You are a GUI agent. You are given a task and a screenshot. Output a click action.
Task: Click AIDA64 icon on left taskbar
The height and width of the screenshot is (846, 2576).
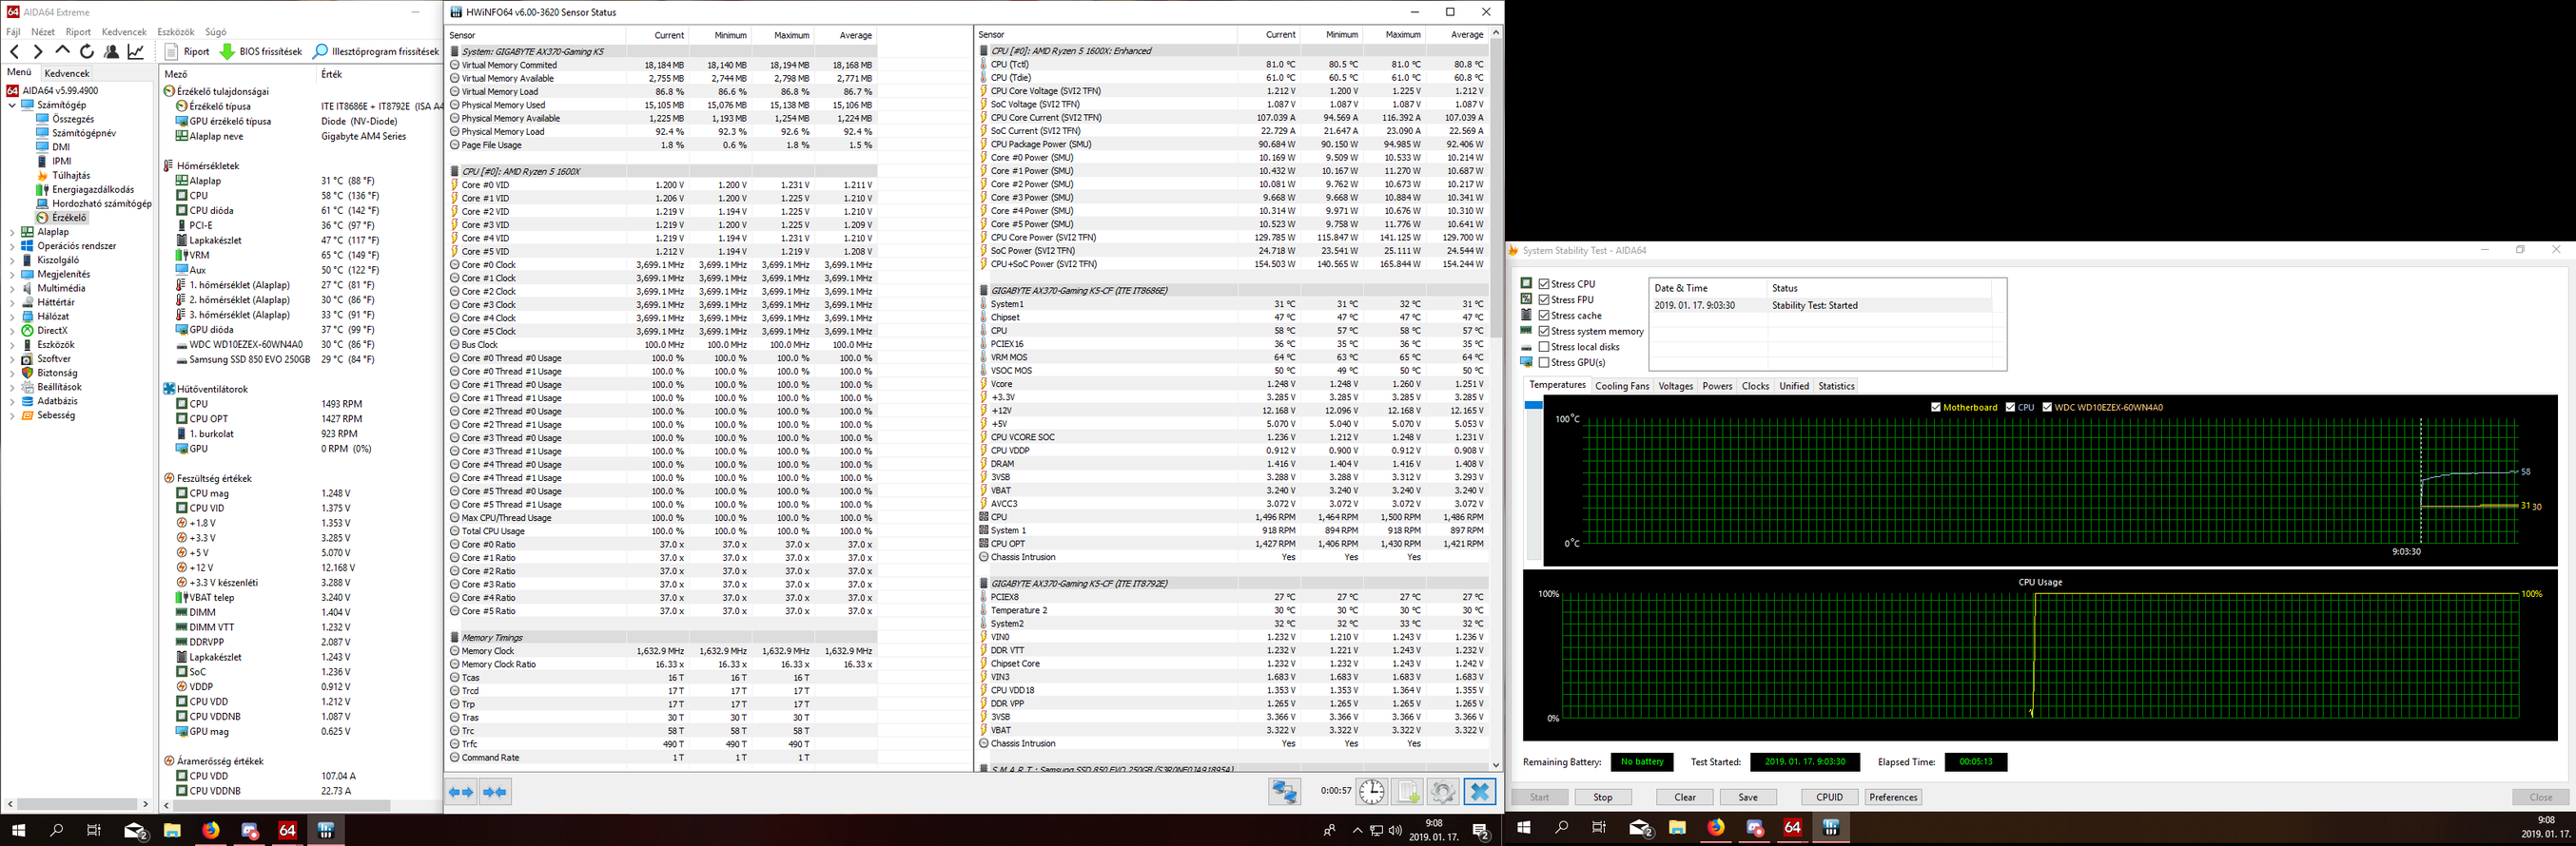click(287, 830)
